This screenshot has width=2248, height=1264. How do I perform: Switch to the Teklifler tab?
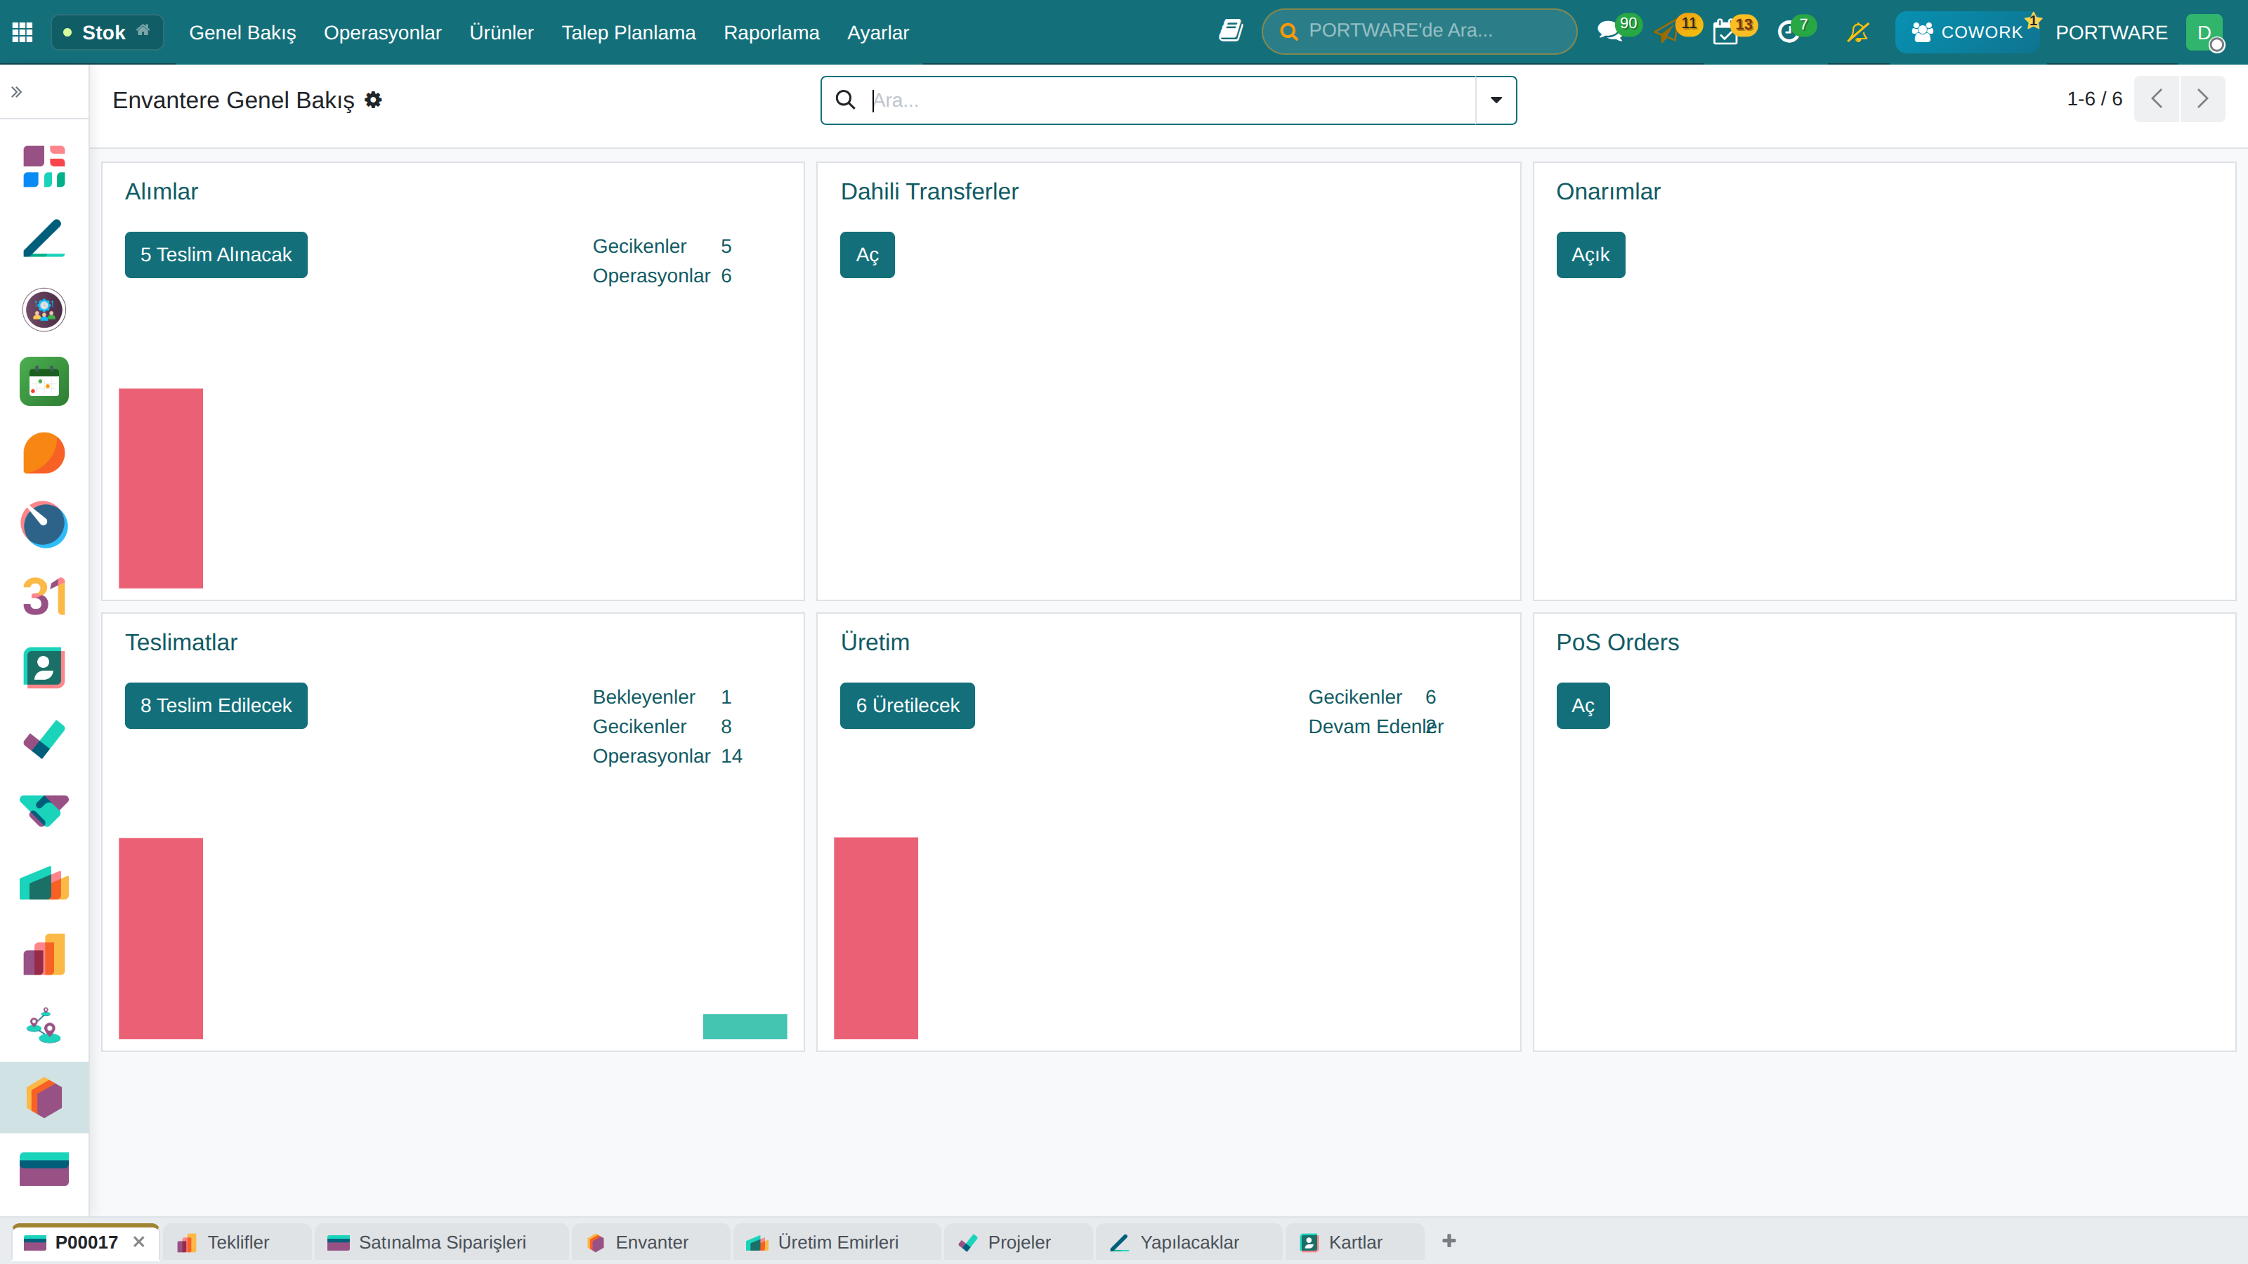237,1242
